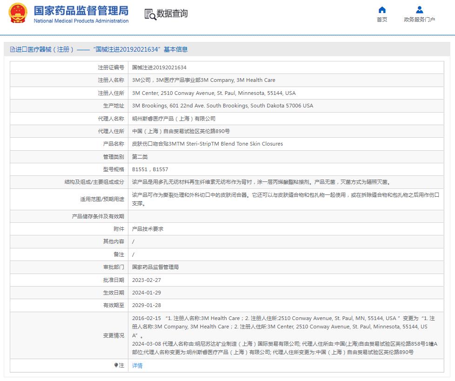455x381 pixels.
Task: Select the 其他内容 label cell
Action: (69, 241)
